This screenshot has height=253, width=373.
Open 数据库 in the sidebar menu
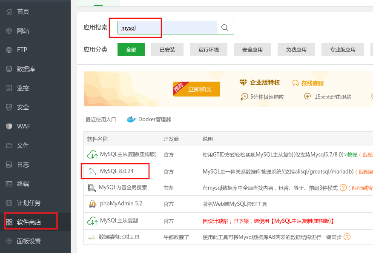coord(26,69)
